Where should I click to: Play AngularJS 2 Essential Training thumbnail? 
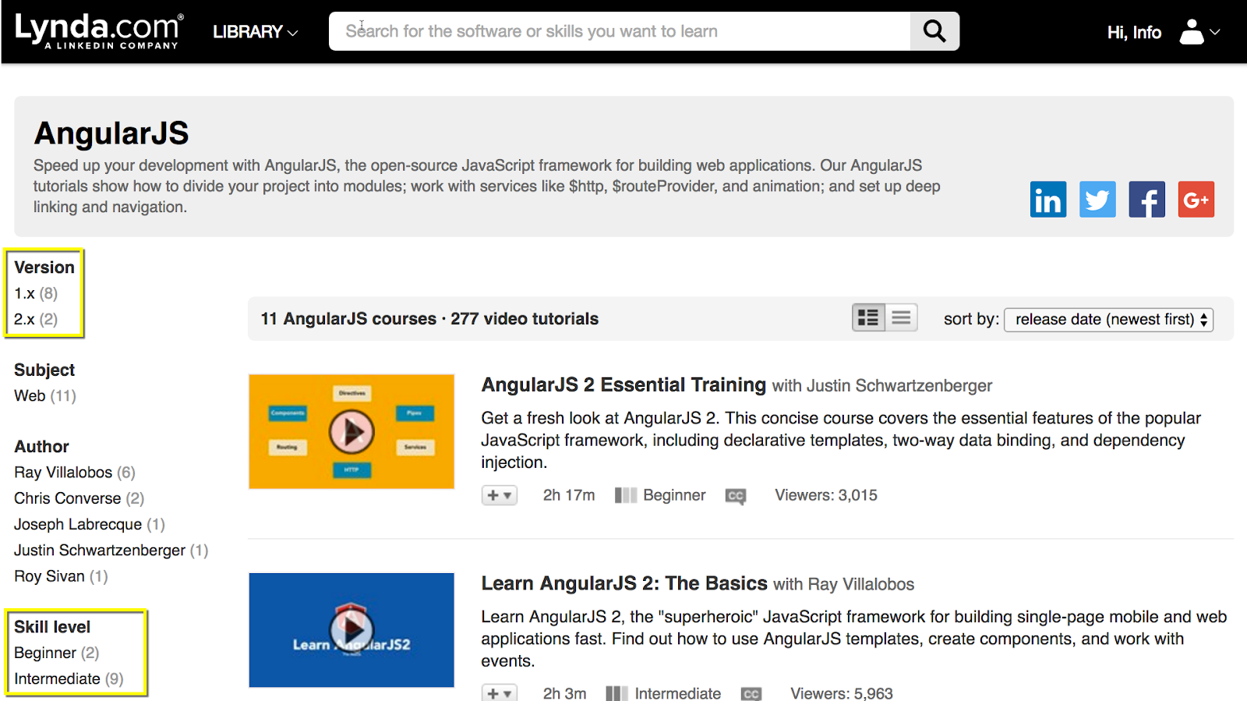[x=351, y=431]
